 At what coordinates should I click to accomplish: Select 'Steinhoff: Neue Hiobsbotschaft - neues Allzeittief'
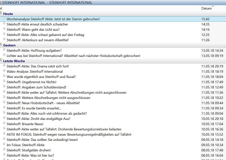(43, 103)
